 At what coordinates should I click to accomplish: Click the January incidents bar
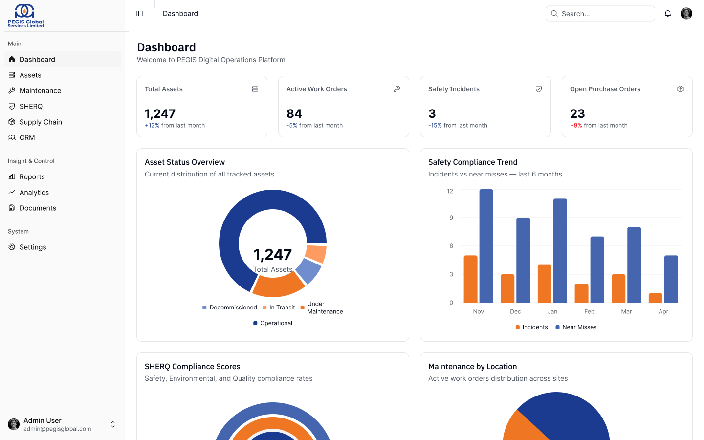pyautogui.click(x=545, y=284)
